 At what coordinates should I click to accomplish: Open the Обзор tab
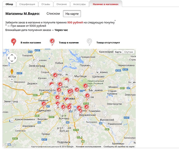pyautogui.click(x=9, y=4)
